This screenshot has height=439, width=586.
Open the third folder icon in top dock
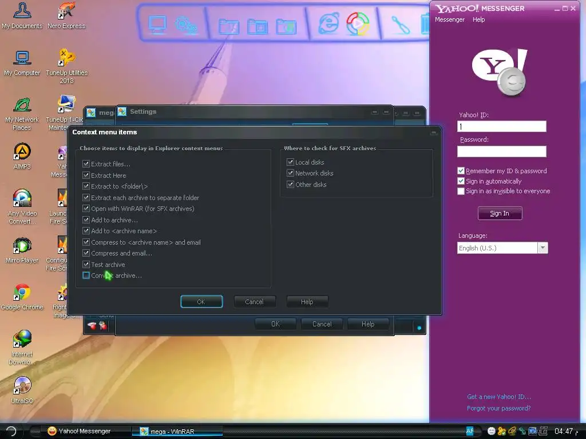point(286,26)
